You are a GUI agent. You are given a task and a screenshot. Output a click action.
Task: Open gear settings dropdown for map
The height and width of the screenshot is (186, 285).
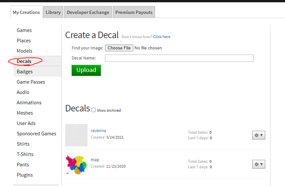(x=259, y=164)
